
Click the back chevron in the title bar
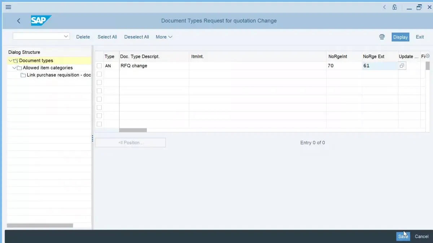[x=384, y=7]
